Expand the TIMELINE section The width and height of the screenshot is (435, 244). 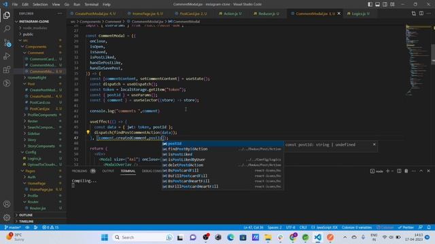(x=26, y=221)
